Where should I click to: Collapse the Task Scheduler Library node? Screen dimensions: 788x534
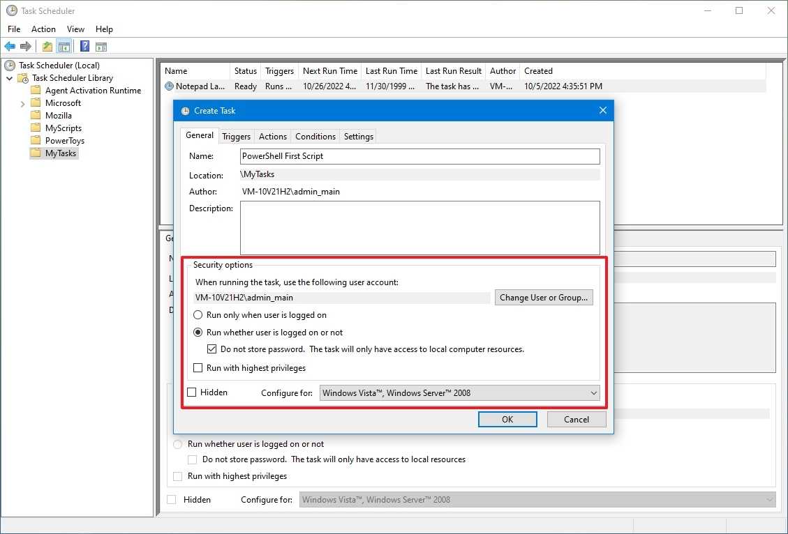10,78
